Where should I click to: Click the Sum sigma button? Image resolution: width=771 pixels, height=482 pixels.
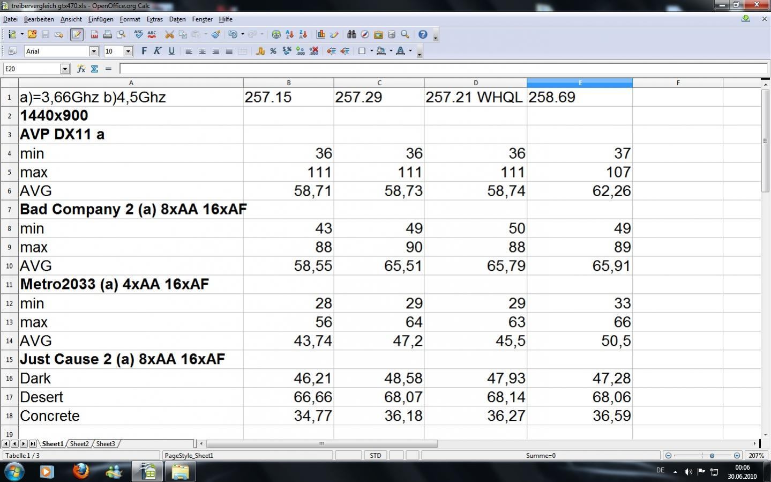tap(94, 69)
